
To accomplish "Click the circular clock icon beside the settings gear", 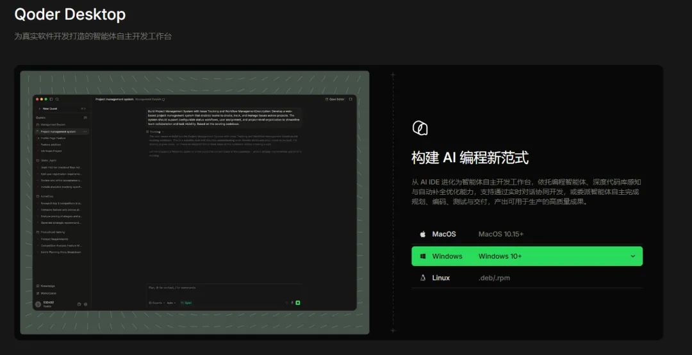I will (x=79, y=304).
